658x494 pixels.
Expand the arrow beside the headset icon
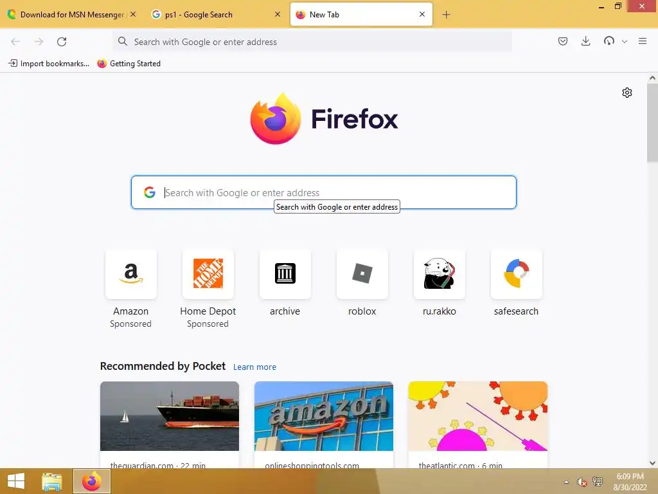coord(625,42)
